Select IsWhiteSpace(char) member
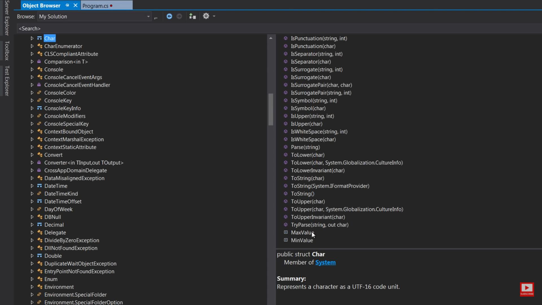This screenshot has height=305, width=542. [x=313, y=139]
